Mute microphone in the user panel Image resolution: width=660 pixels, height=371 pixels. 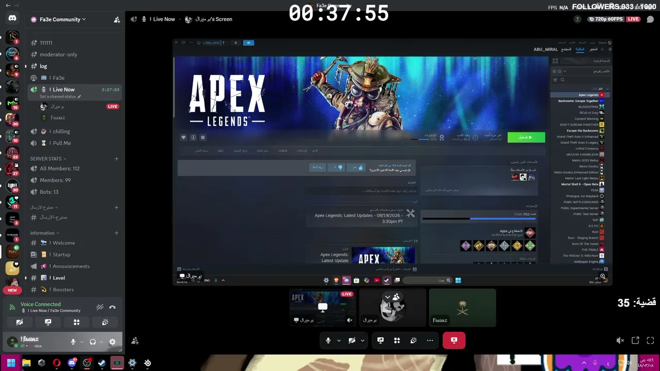(x=73, y=342)
